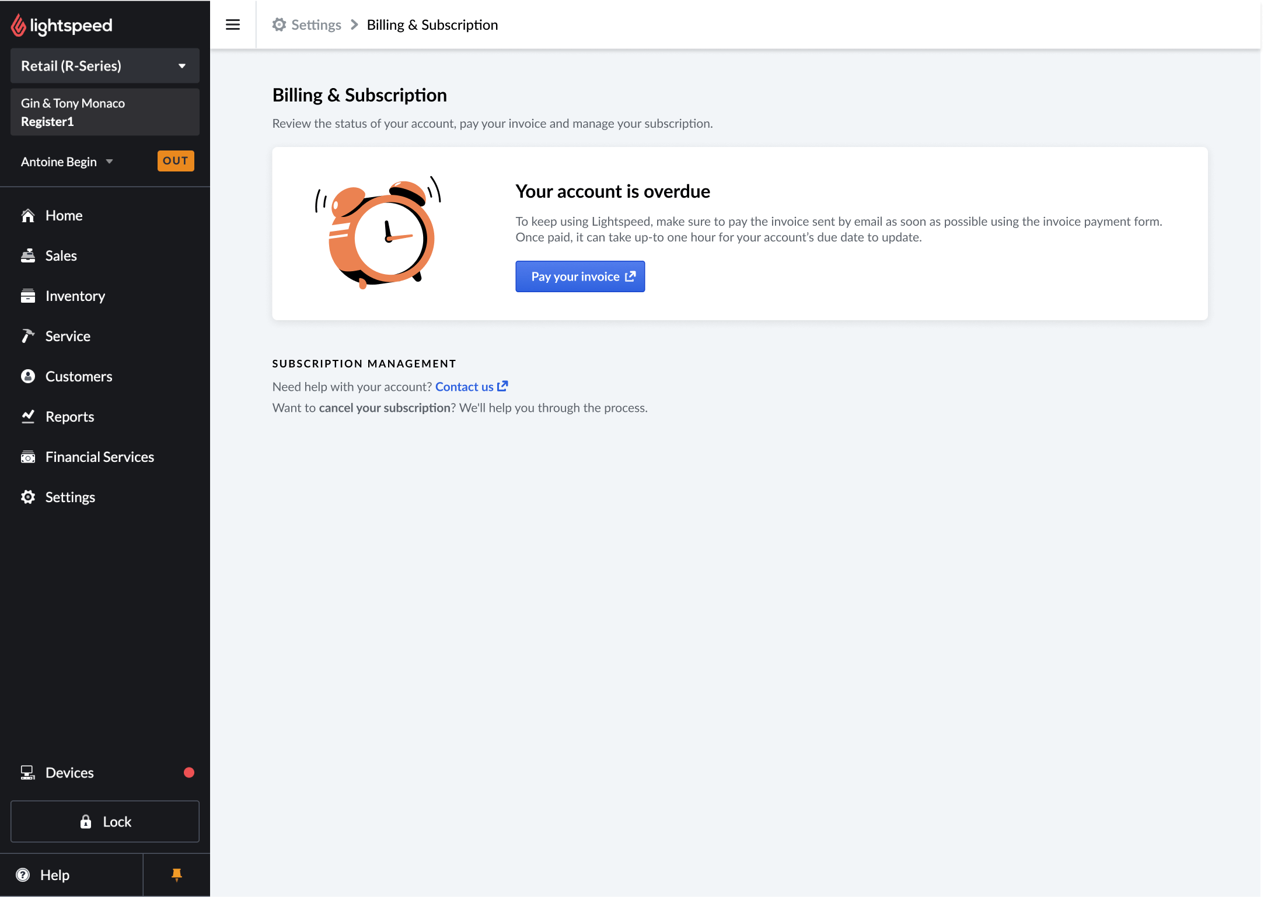Click the Service hammer icon
Viewport: 1264px width, 897px height.
pos(28,337)
